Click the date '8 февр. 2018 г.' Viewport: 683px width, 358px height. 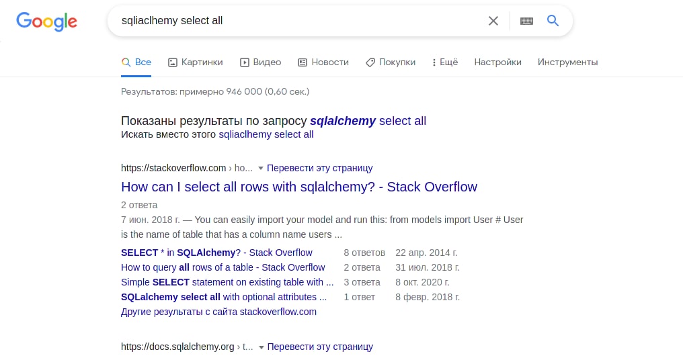tap(428, 297)
